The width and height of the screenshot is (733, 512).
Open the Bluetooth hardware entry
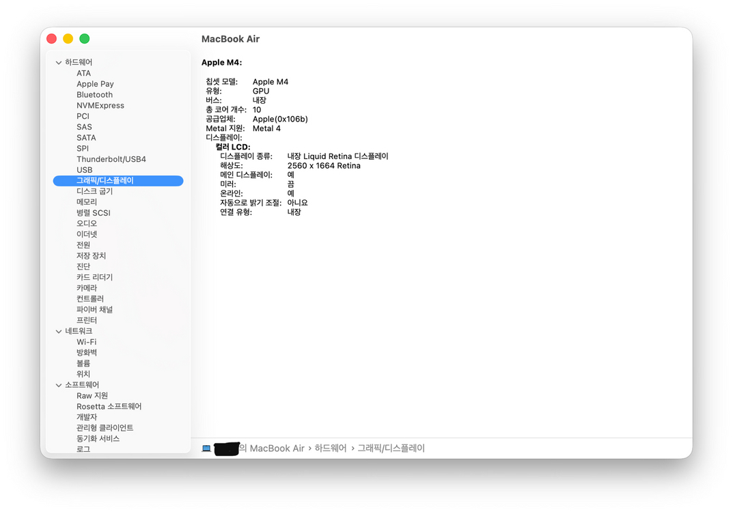point(94,95)
